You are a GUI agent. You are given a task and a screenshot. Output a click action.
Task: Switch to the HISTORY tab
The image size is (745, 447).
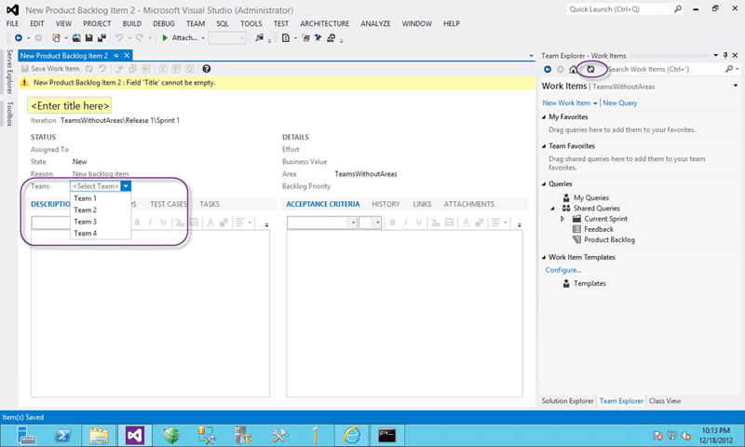(x=386, y=204)
